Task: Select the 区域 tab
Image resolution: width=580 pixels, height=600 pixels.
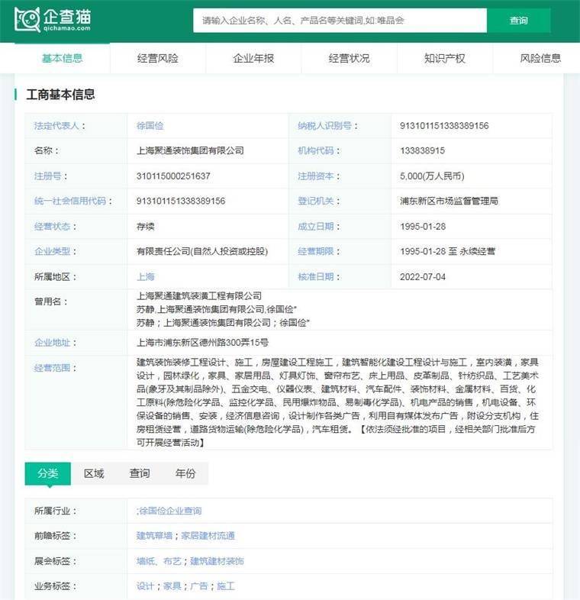Action: (94, 473)
